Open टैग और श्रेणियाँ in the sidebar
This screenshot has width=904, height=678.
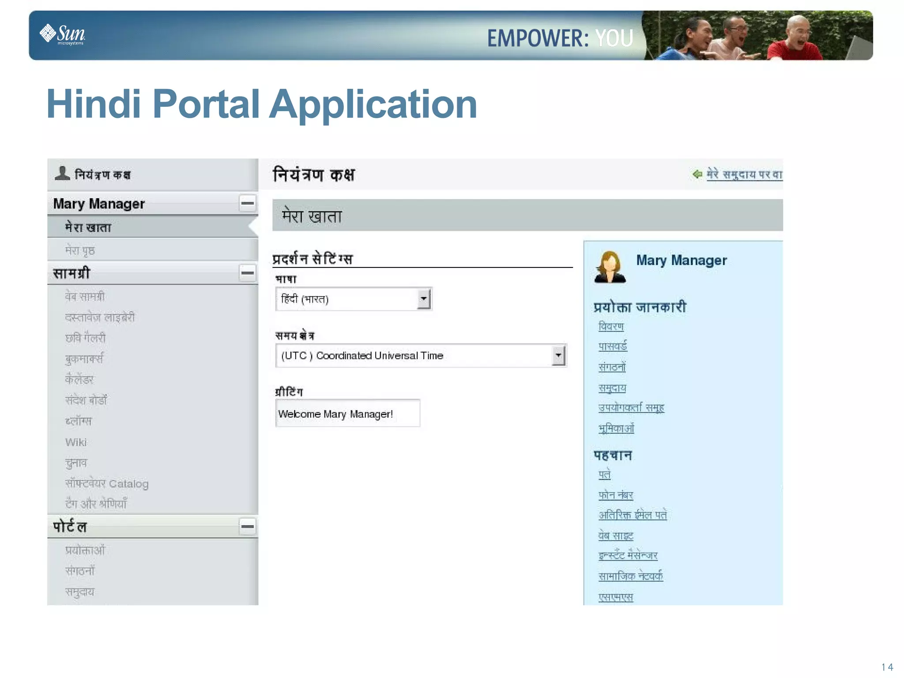96,503
